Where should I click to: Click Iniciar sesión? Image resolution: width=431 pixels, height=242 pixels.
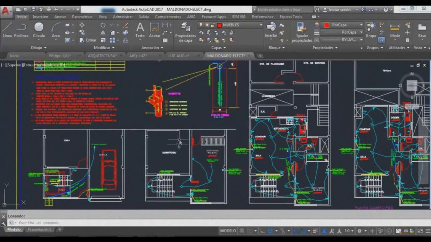pyautogui.click(x=339, y=9)
